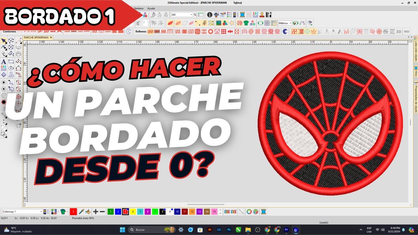This screenshot has width=418, height=235.
Task: Click the thread spool icon at color bar end
Action: [263, 212]
